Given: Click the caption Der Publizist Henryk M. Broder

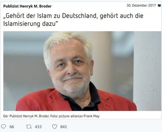Looking at the screenshot, I should click(26, 116).
